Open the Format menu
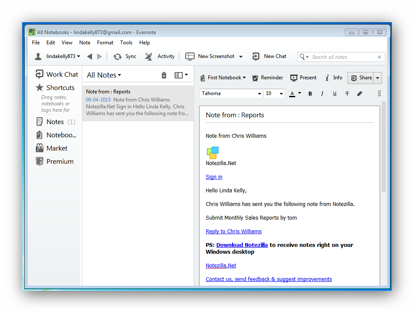 105,43
